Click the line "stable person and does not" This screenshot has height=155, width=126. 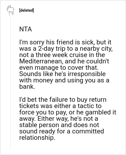(59, 125)
